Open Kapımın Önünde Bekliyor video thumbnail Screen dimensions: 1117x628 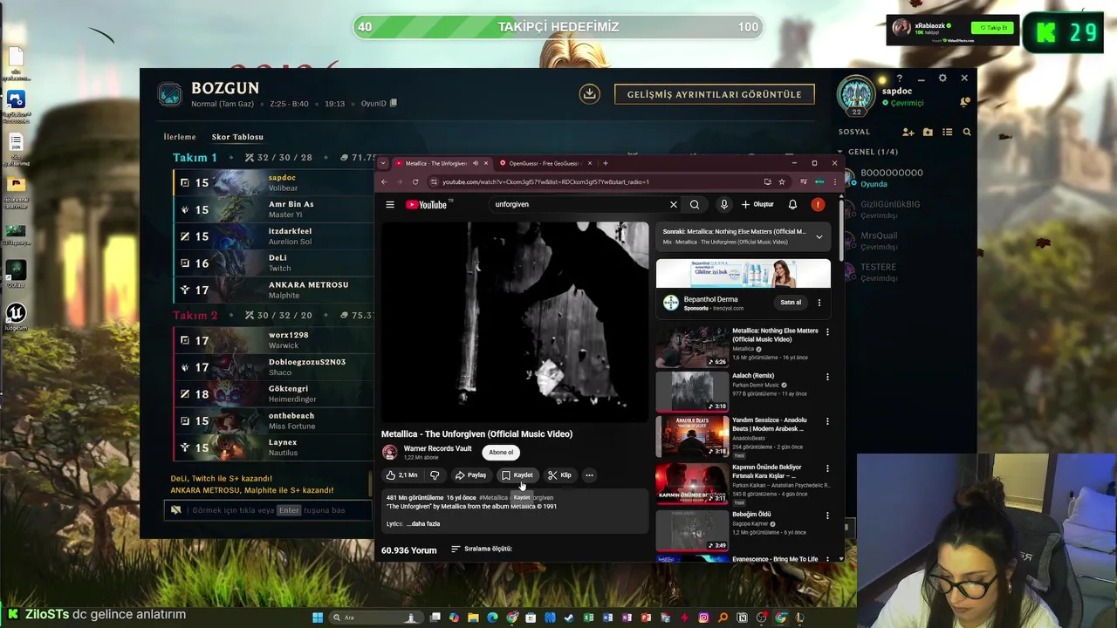tap(692, 483)
